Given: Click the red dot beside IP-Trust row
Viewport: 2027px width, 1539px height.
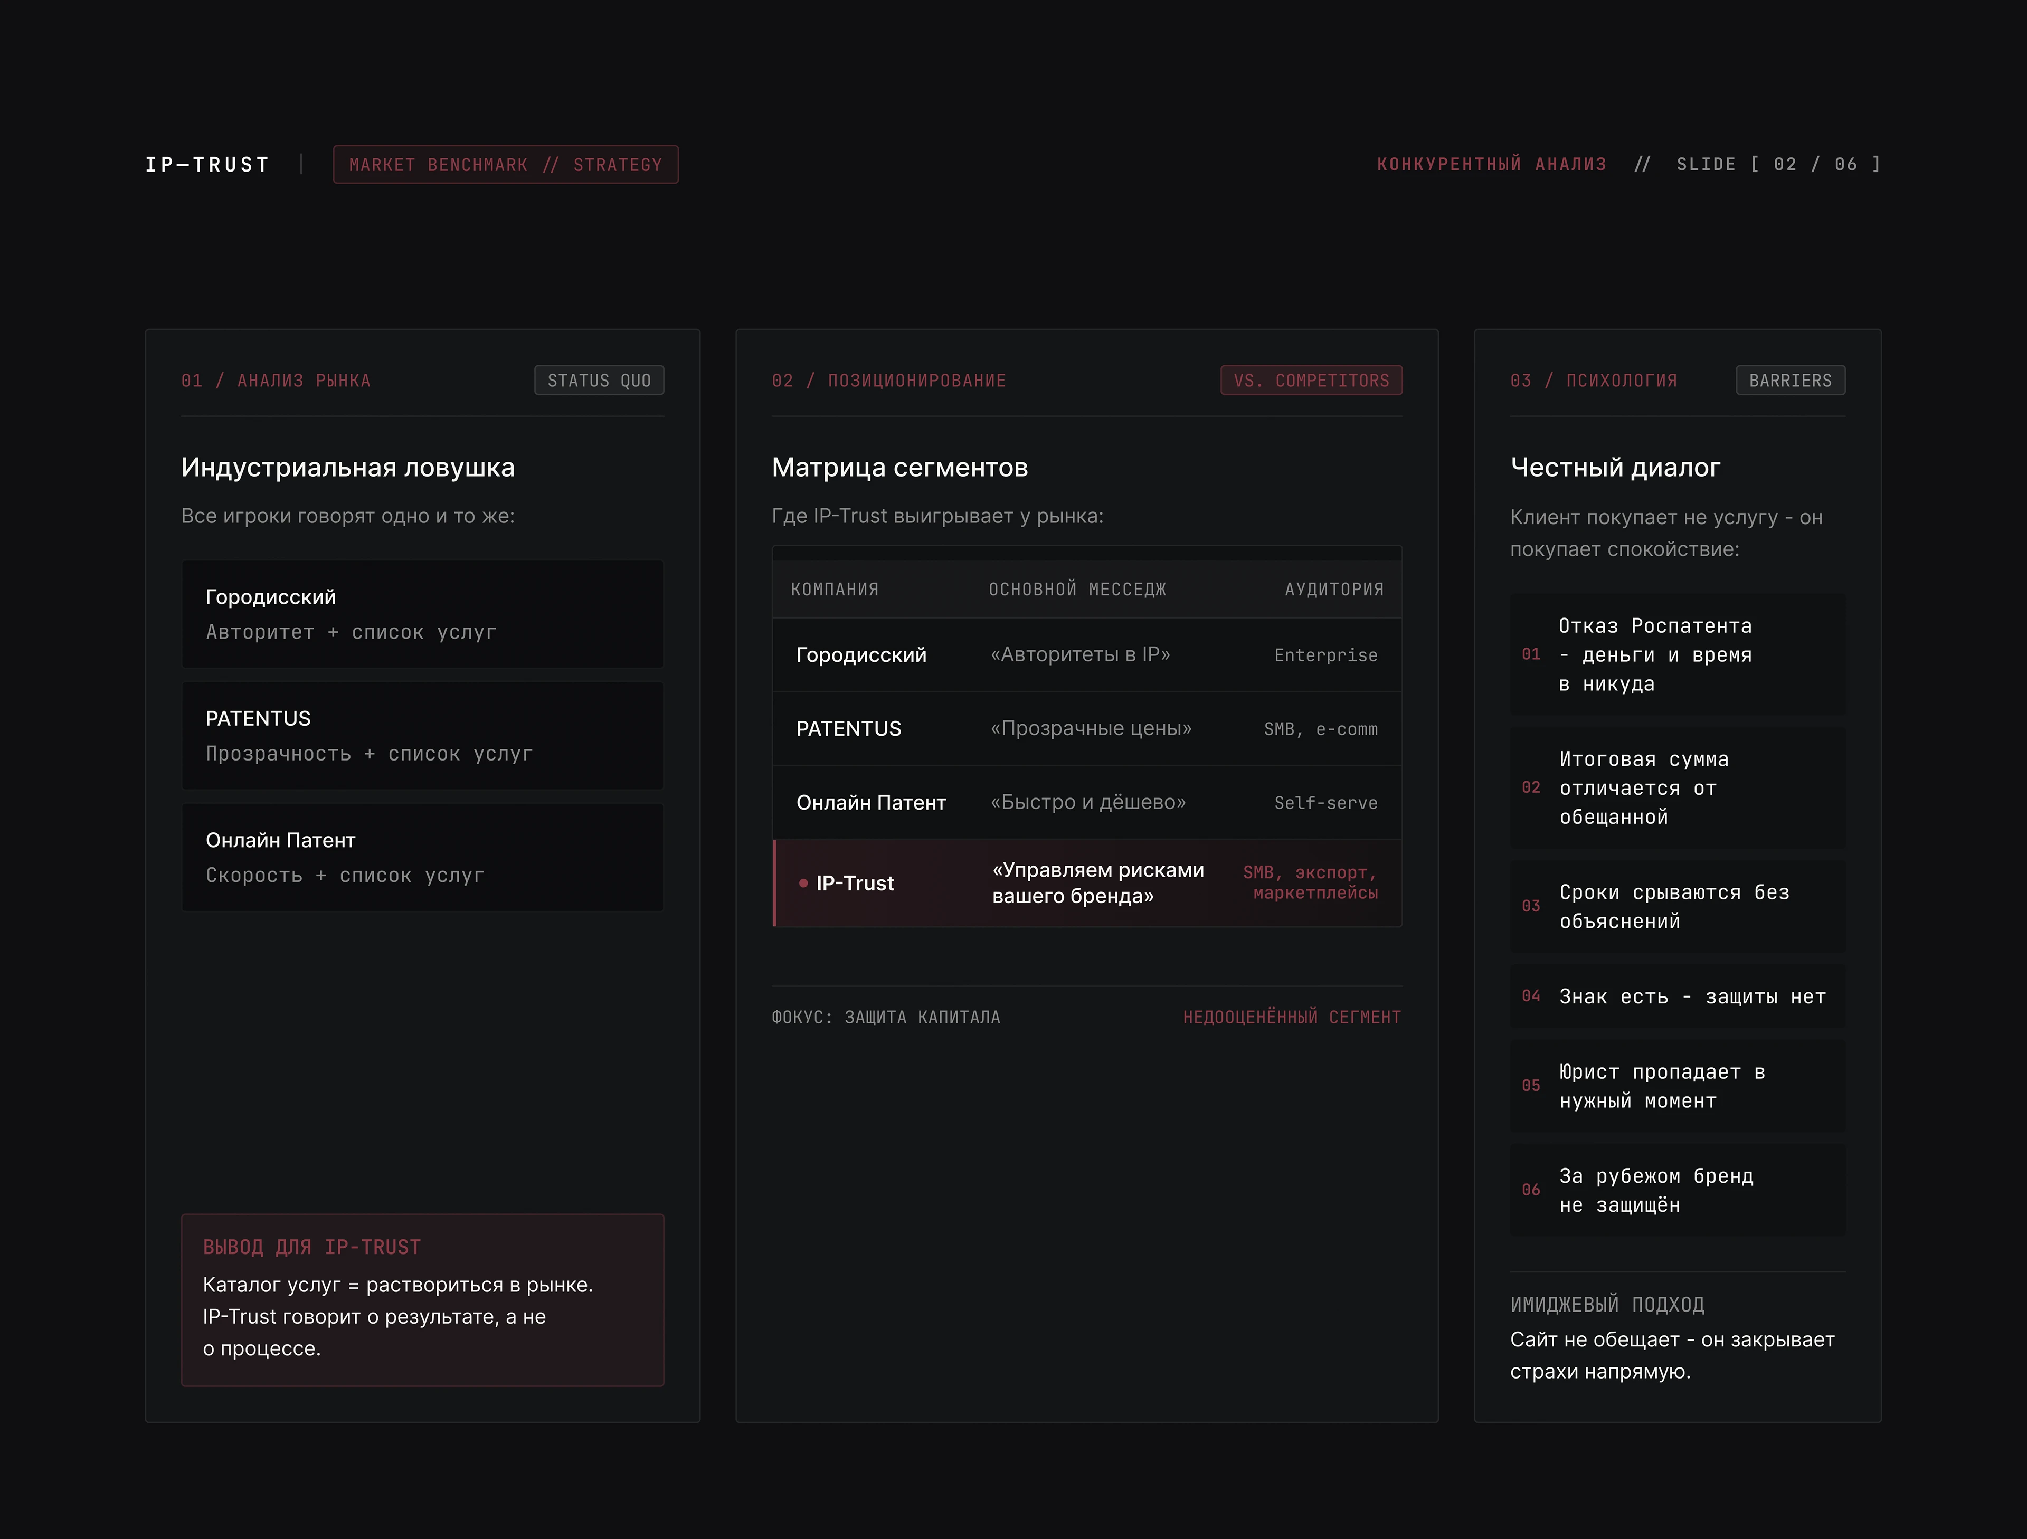Looking at the screenshot, I should point(803,883).
